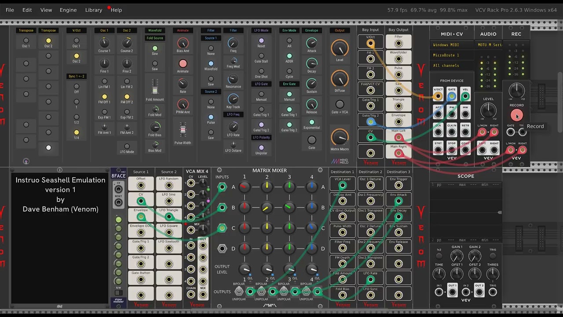Click the Gate -> VCA button
The height and width of the screenshot is (317, 563).
[x=340, y=104]
